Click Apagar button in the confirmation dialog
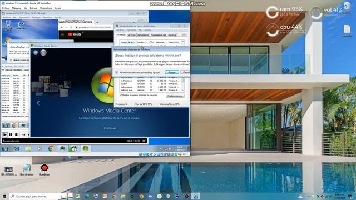 (x=172, y=72)
